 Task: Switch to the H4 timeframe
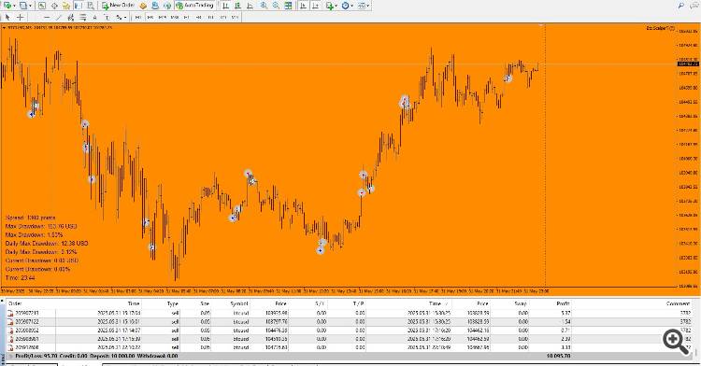(198, 17)
